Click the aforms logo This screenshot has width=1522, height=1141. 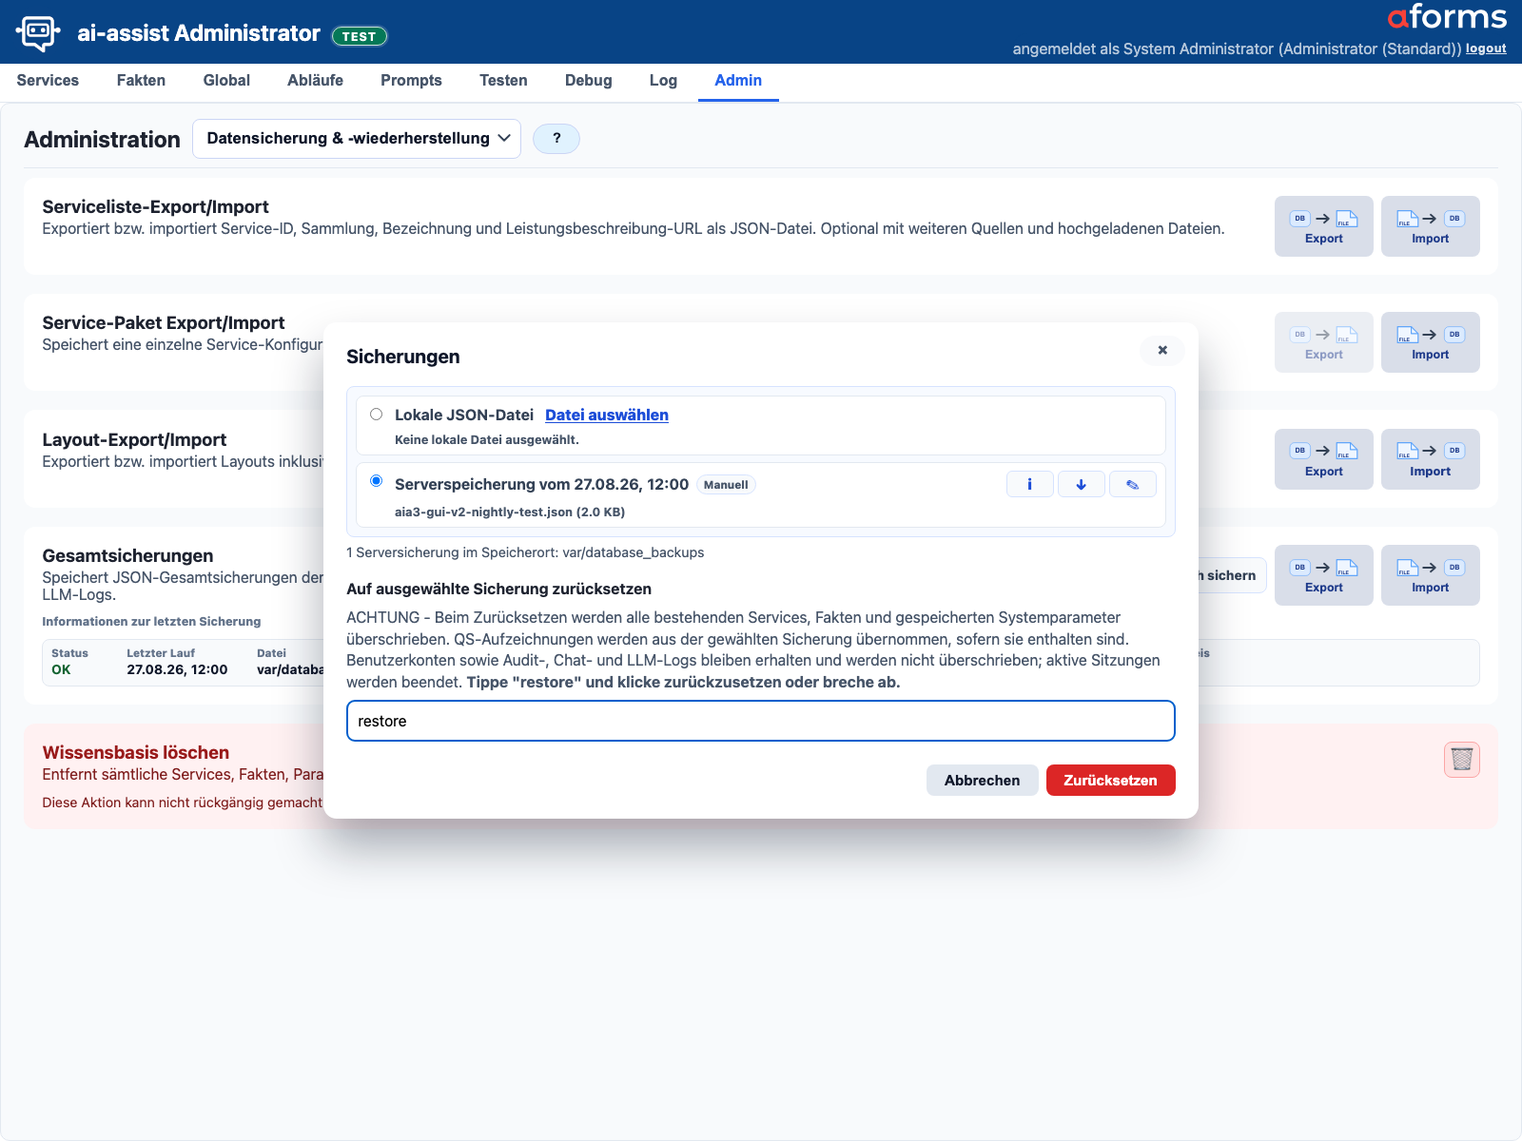[1447, 18]
